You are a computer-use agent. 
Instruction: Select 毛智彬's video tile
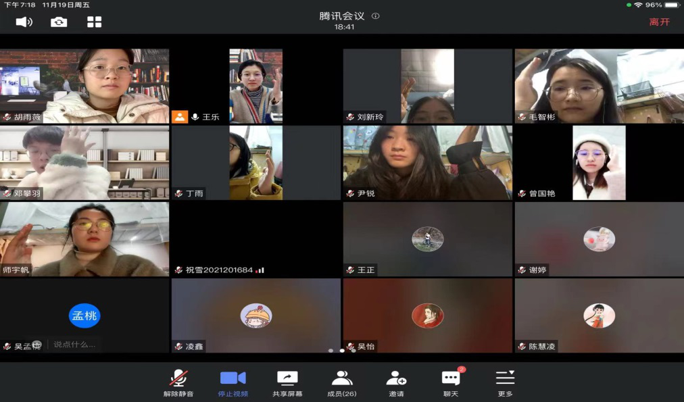(x=599, y=85)
